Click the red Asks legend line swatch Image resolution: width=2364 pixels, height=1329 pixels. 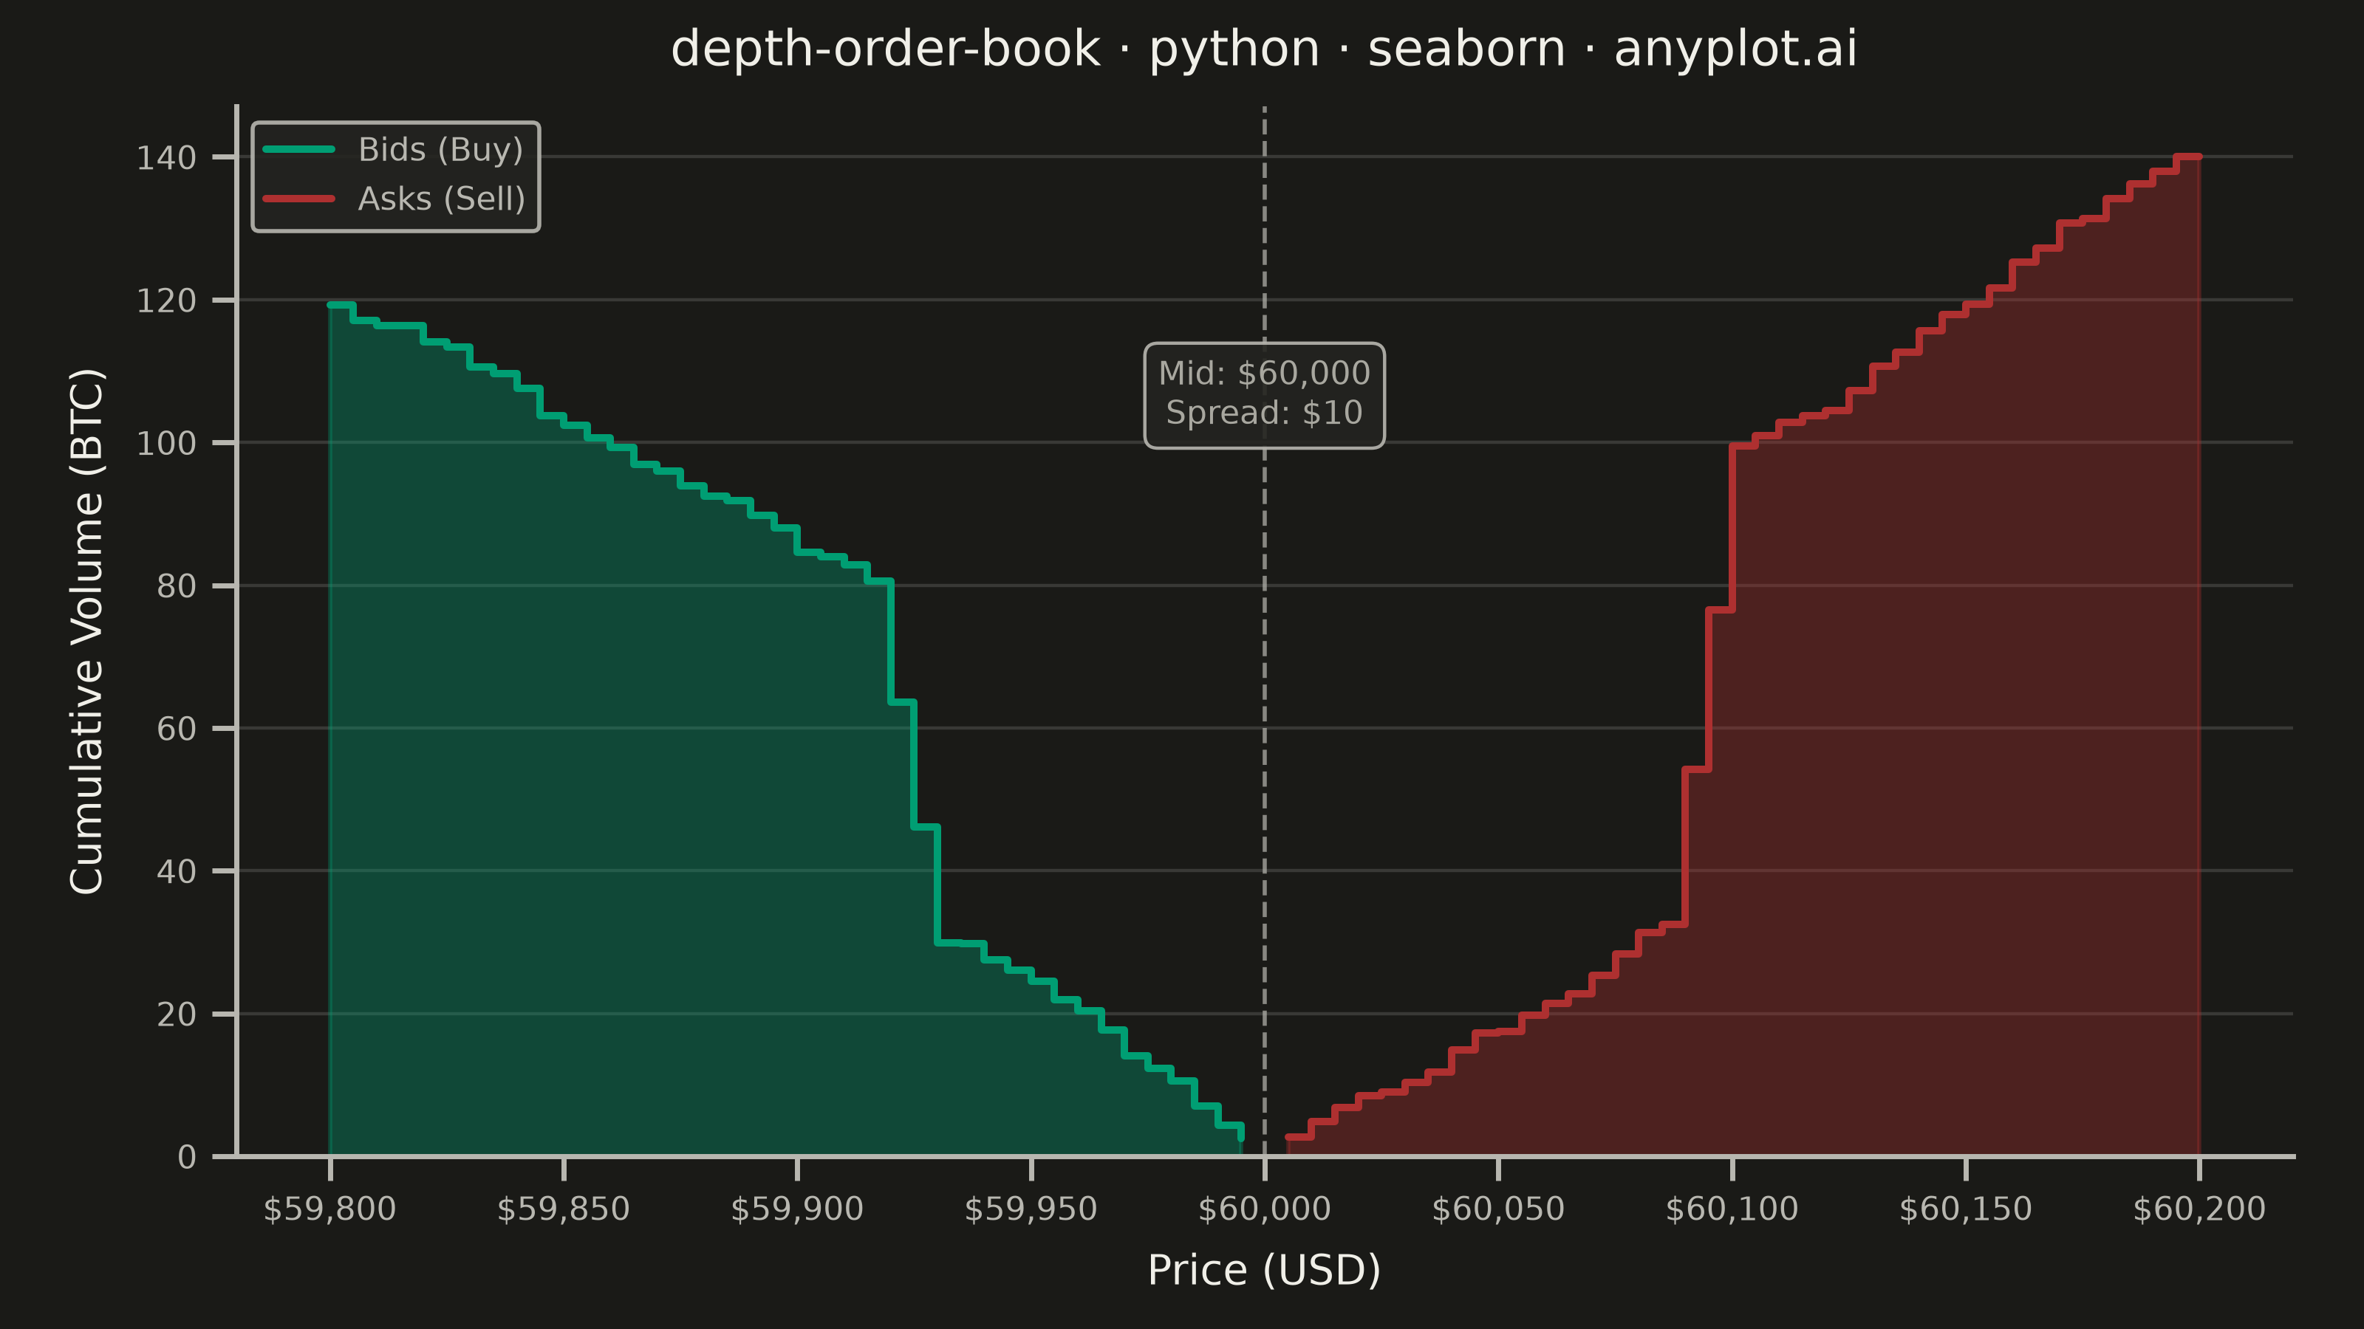(x=299, y=199)
